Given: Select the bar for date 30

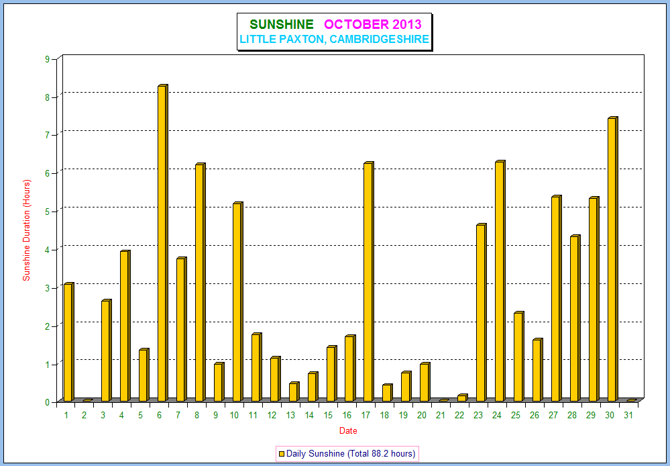Looking at the screenshot, I should (x=613, y=259).
